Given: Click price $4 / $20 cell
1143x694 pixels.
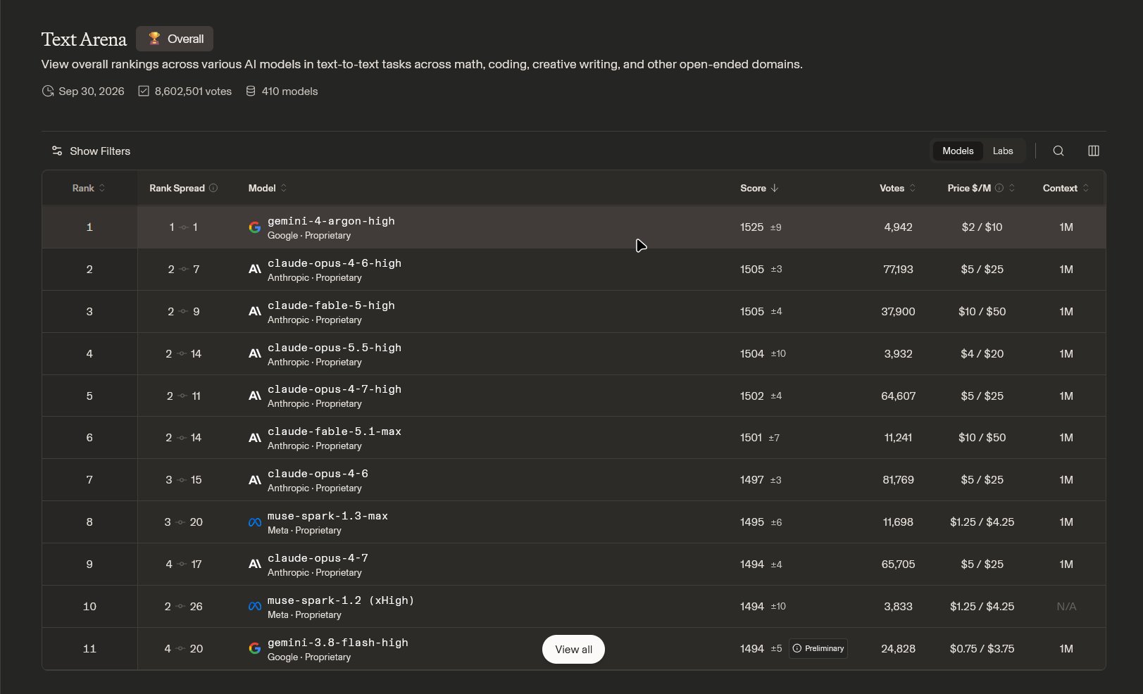Looking at the screenshot, I should coord(982,354).
